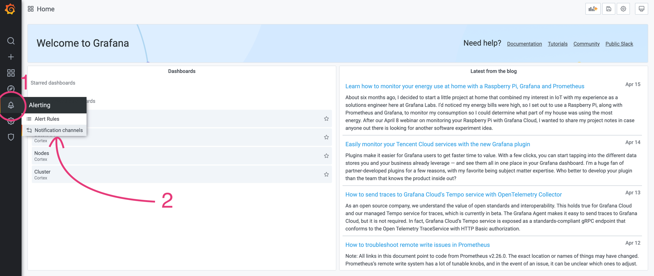Open the Public Slack link
The height and width of the screenshot is (276, 654).
pos(619,44)
